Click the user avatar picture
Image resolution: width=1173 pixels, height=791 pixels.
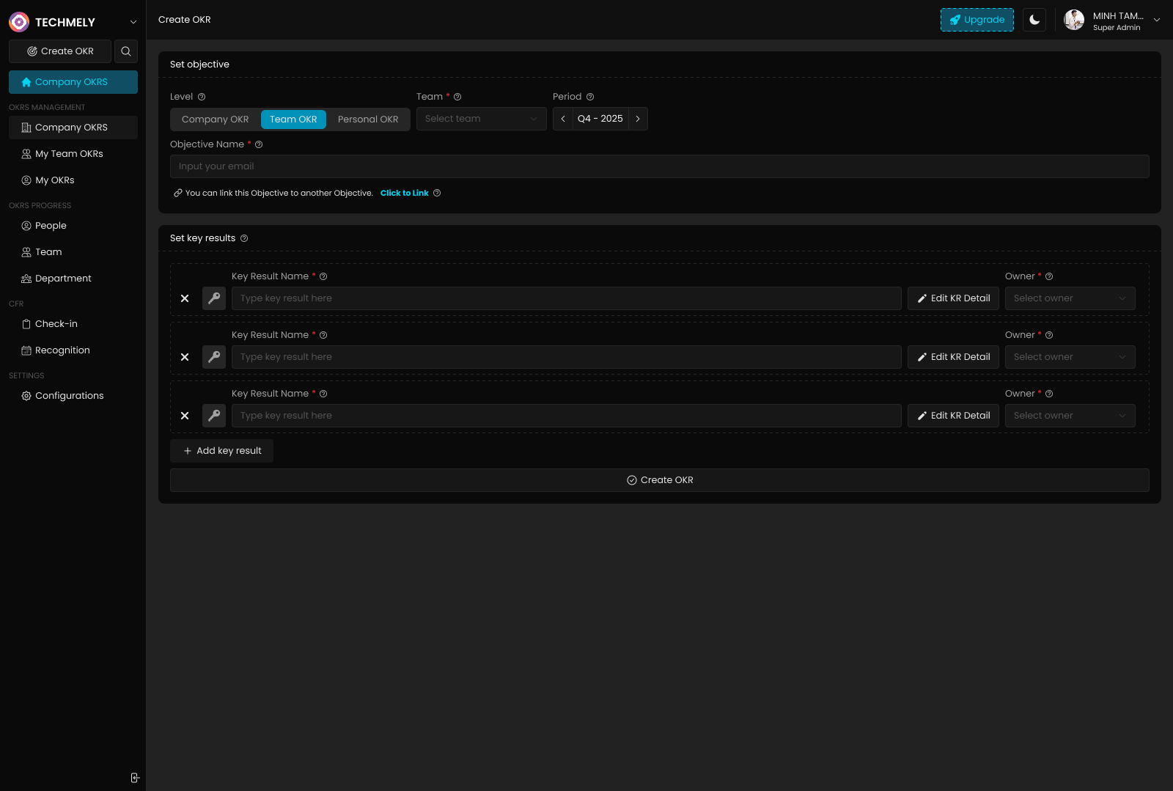[x=1074, y=20]
